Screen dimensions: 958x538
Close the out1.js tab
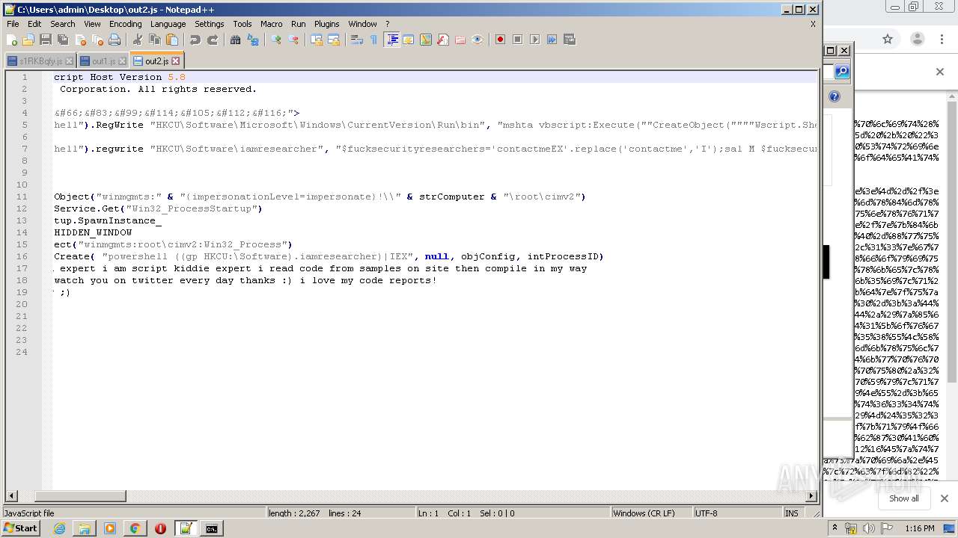(x=123, y=61)
